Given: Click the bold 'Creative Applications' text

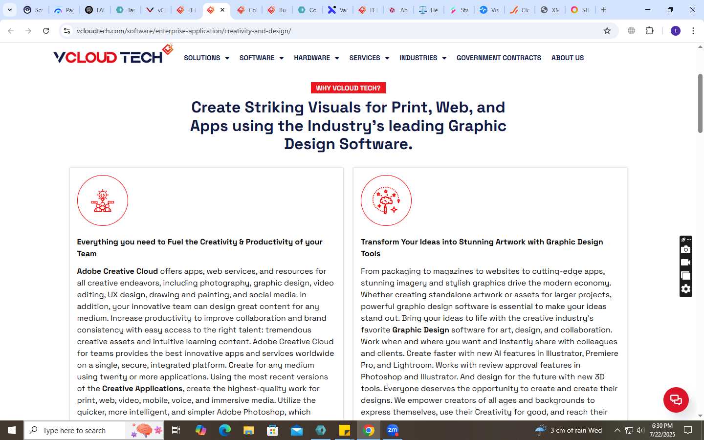Looking at the screenshot, I should 142,388.
